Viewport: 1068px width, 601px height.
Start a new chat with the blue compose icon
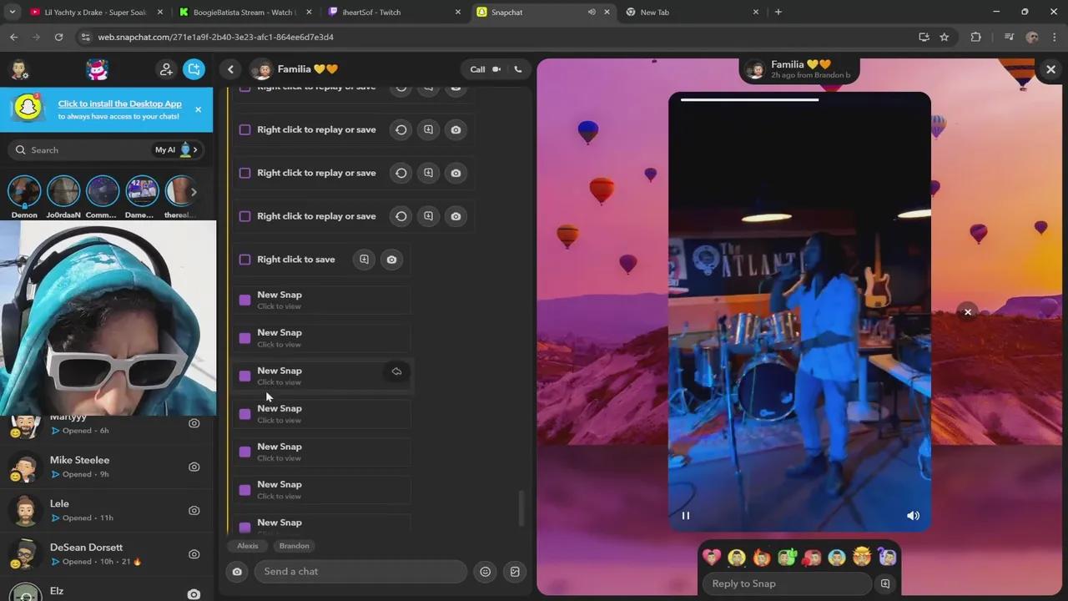point(194,69)
